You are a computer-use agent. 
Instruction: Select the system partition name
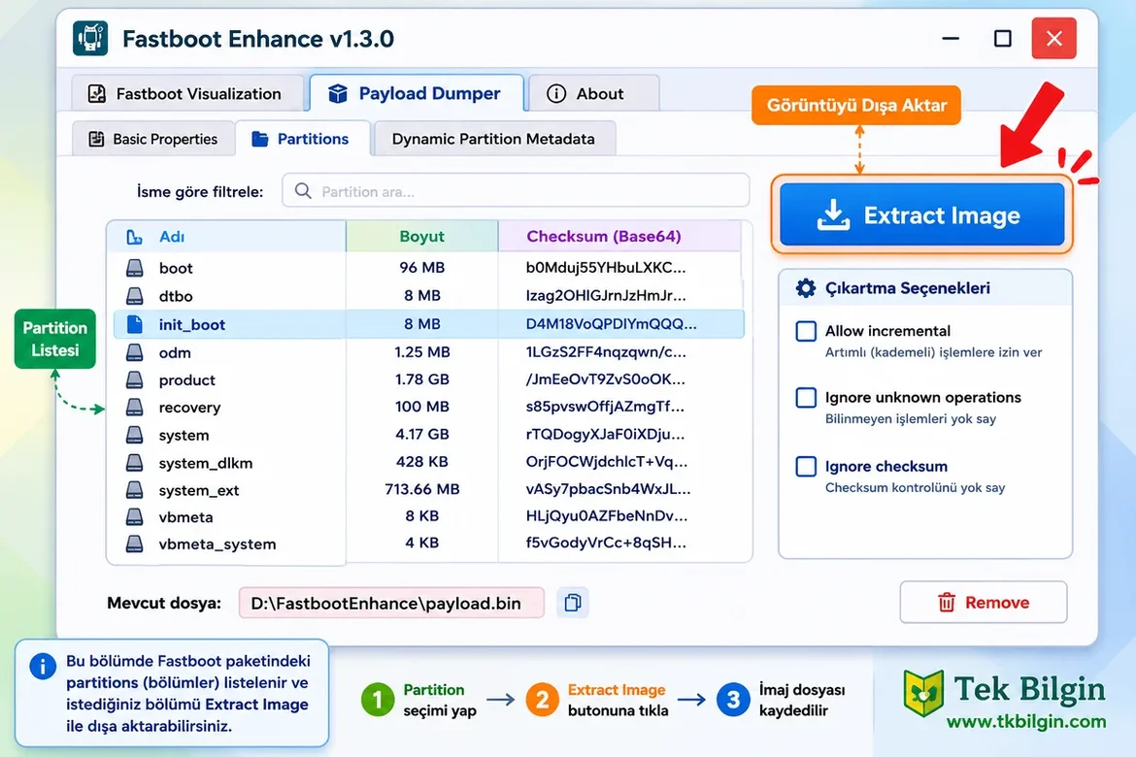(x=184, y=436)
